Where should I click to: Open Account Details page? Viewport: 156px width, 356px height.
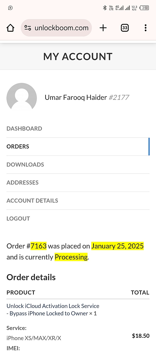(x=32, y=200)
